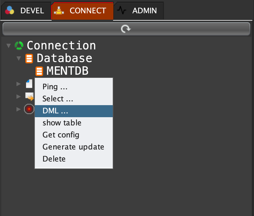Image resolution: width=254 pixels, height=216 pixels.
Task: Click the DEVEL tab colored circles icon
Action: pyautogui.click(x=10, y=11)
